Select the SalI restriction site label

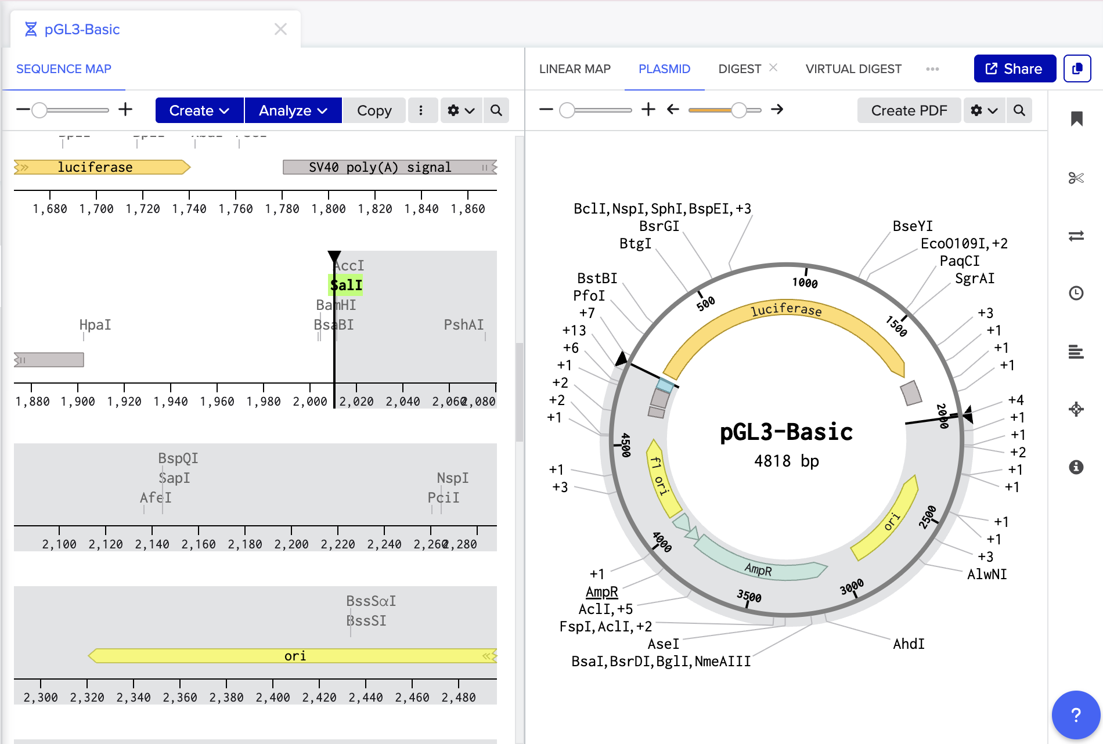pos(346,285)
